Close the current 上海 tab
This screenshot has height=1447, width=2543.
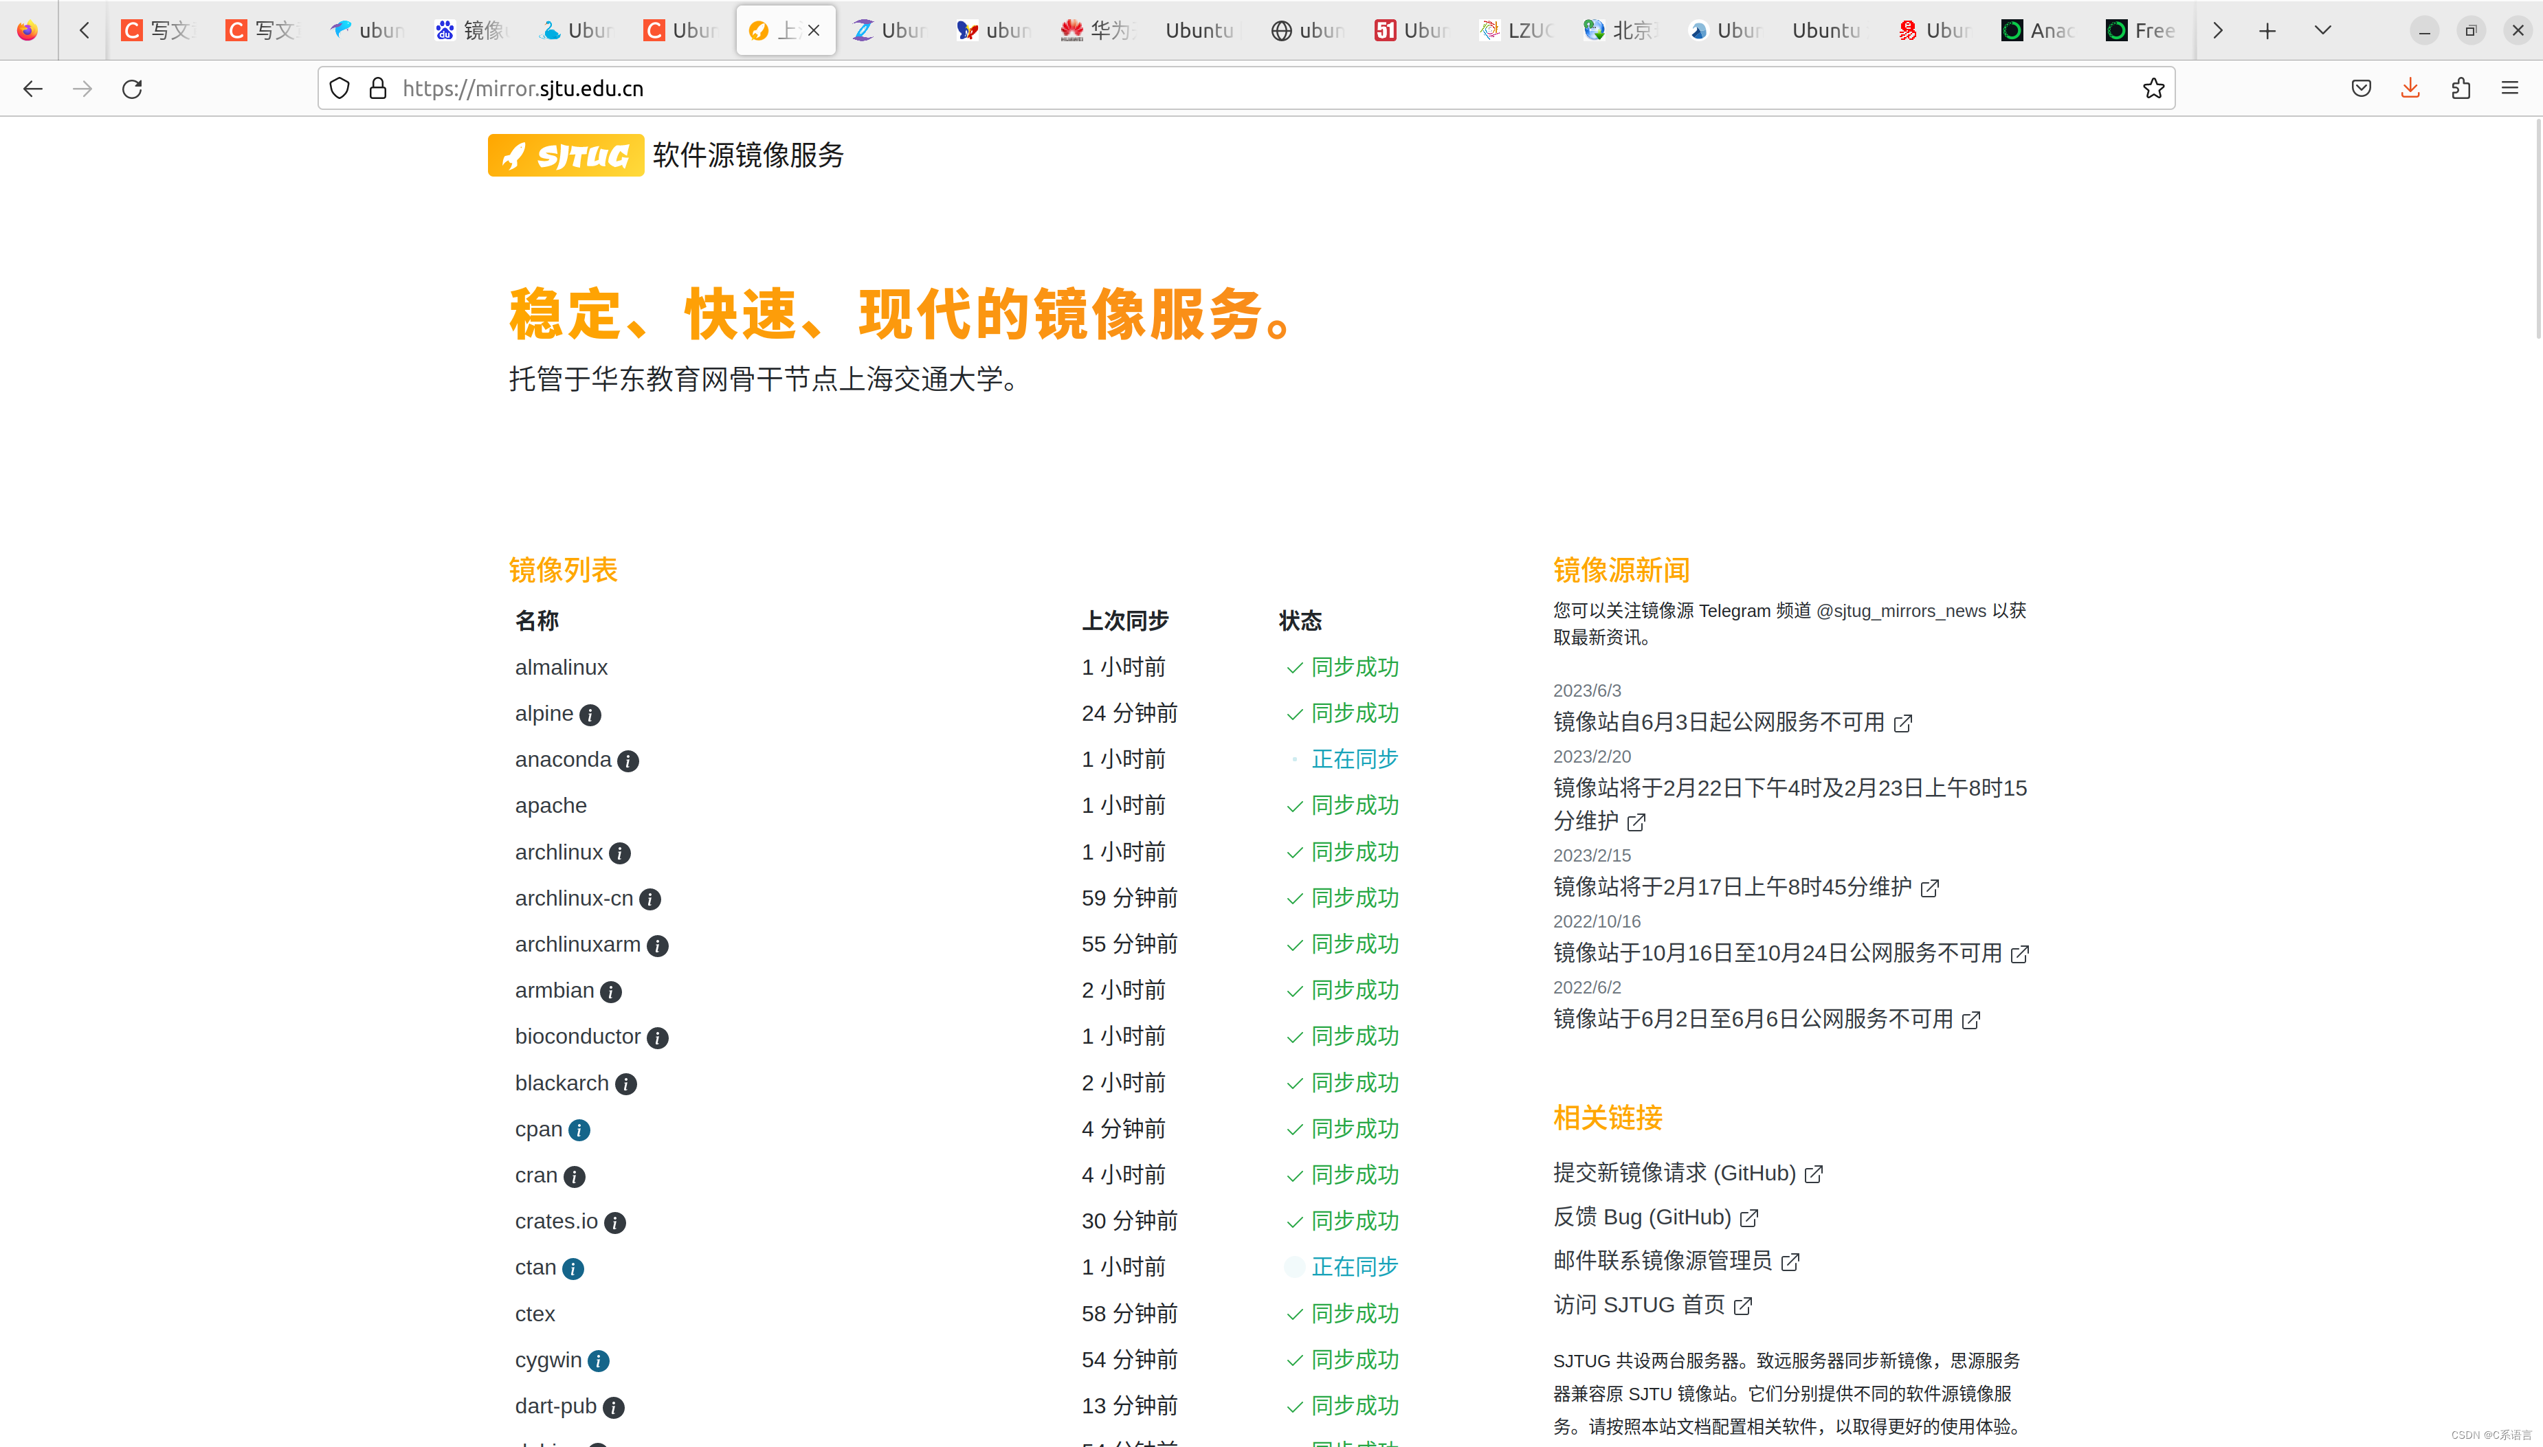click(813, 31)
